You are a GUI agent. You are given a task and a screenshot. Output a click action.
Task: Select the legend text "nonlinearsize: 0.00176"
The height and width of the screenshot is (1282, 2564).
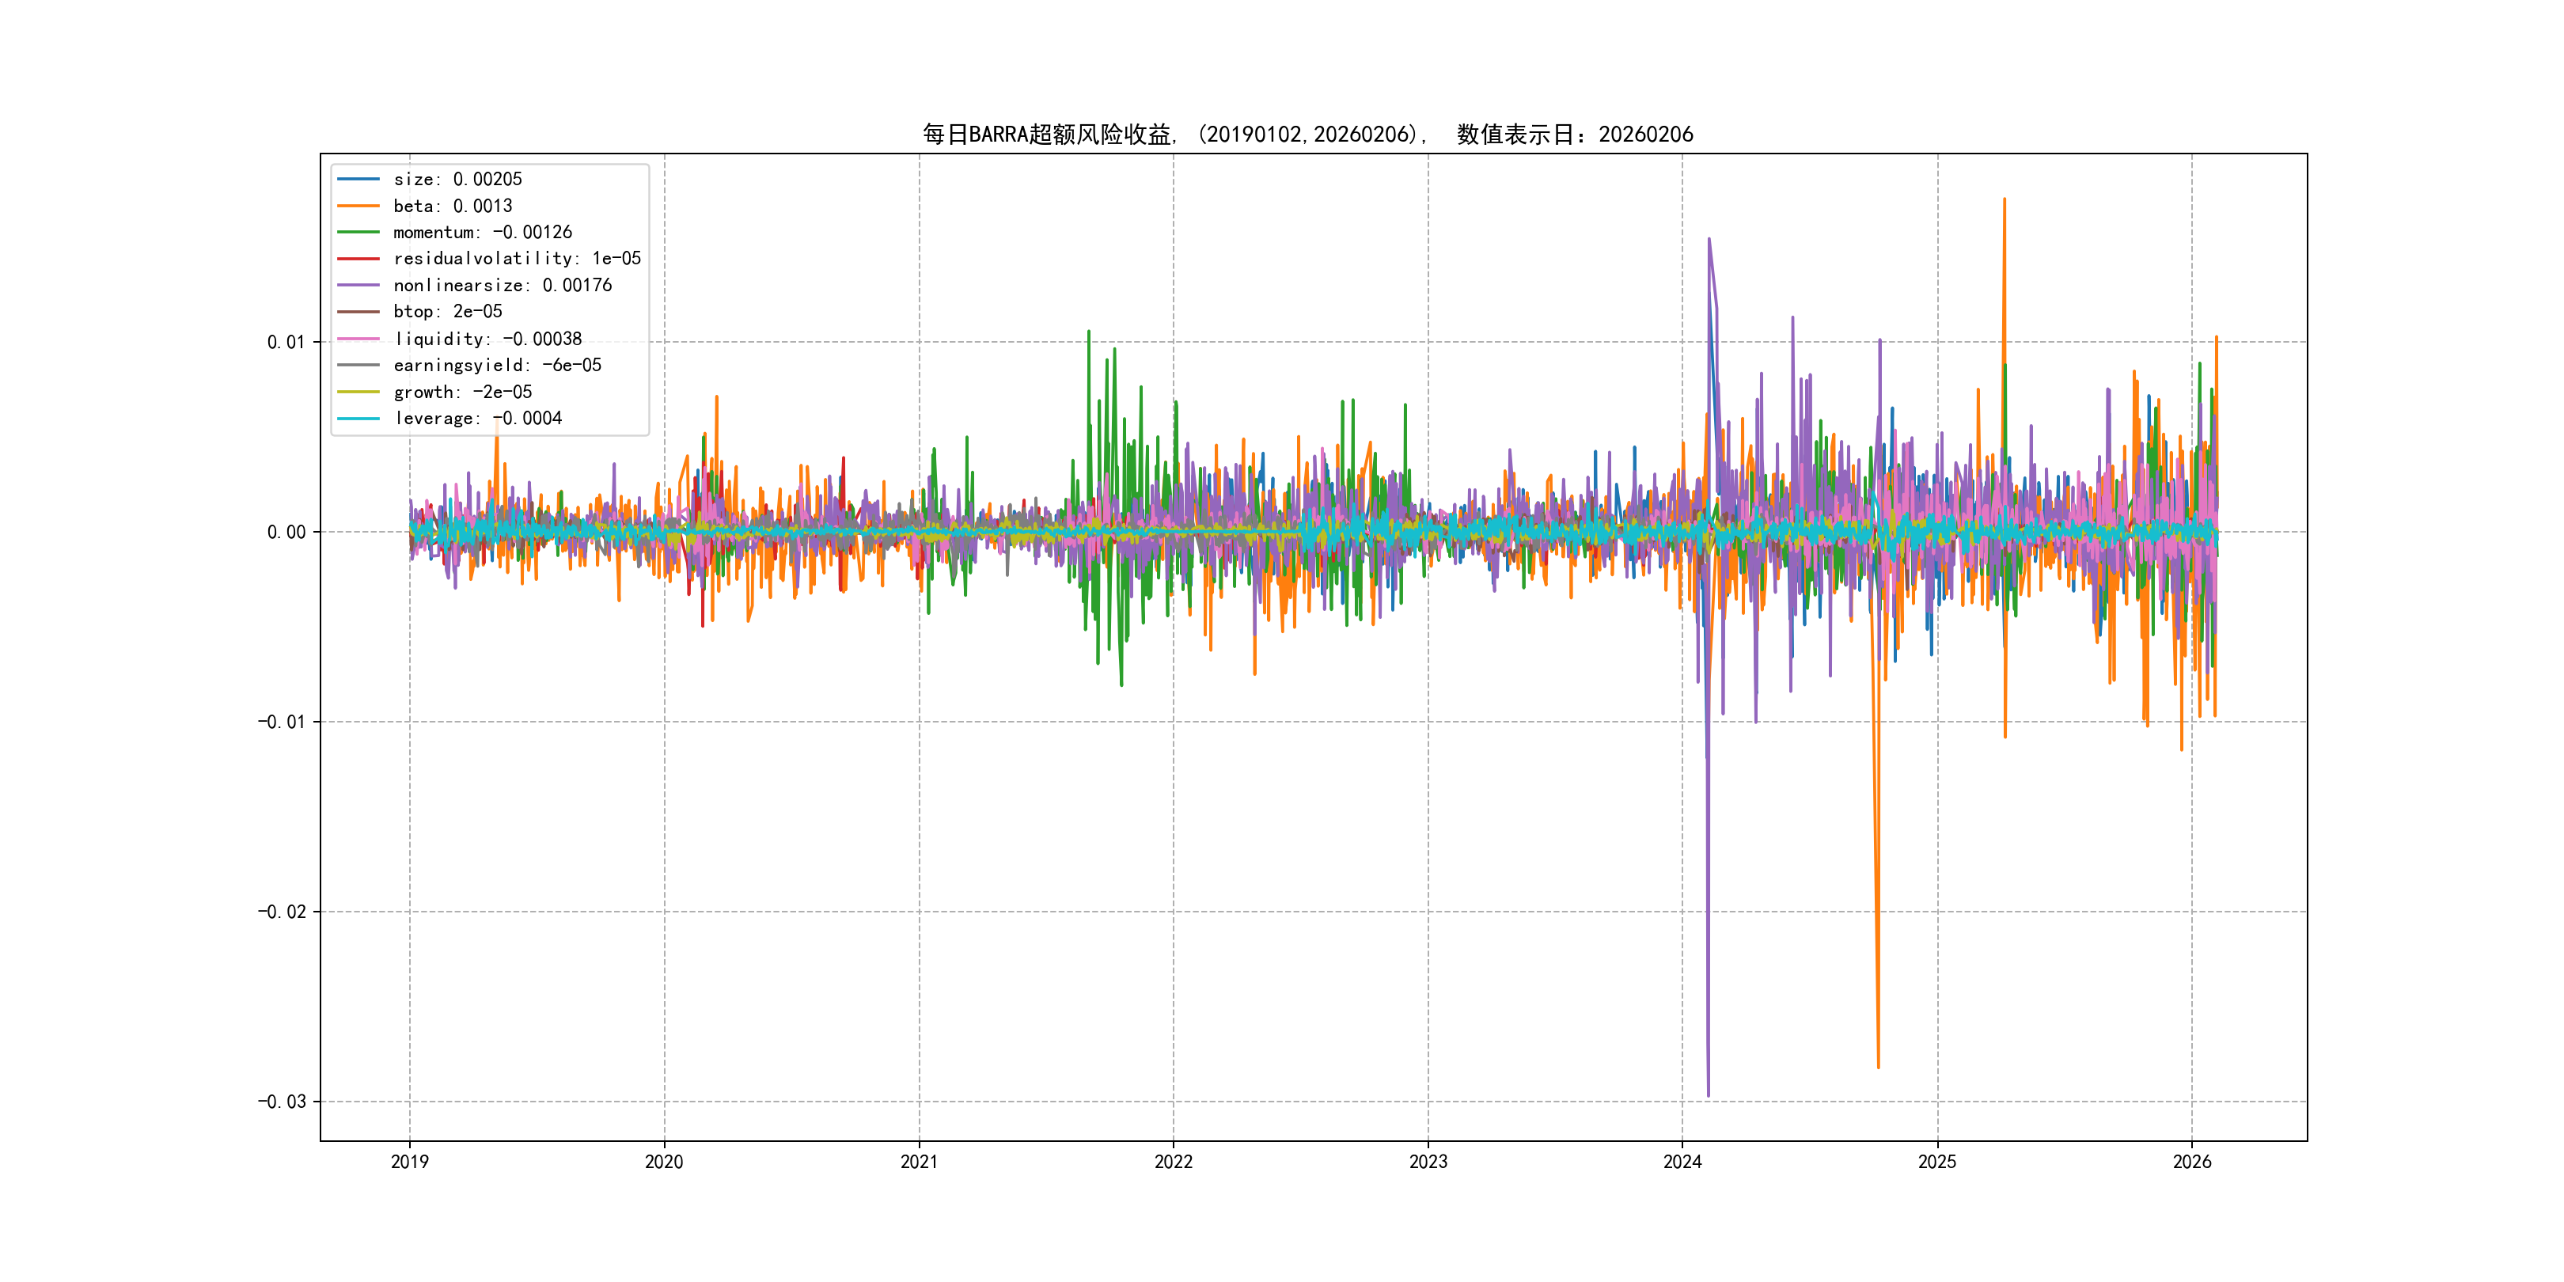point(503,286)
